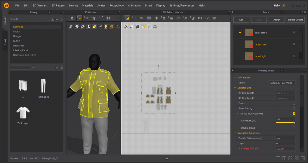The image size is (308, 163).
Task: Click the iron tool icon in 2D toolbar
Action: tap(178, 18)
